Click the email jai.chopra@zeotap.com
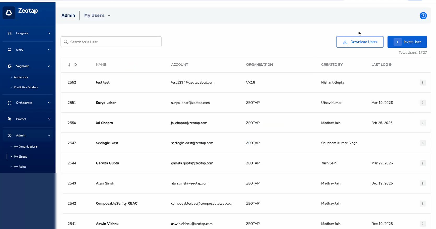This screenshot has width=436, height=229. (x=189, y=123)
